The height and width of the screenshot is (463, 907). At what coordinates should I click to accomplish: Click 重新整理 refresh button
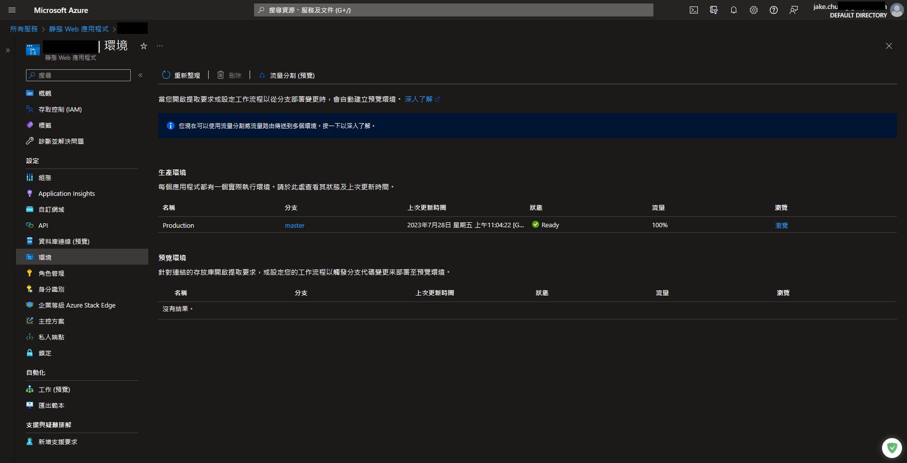(181, 75)
